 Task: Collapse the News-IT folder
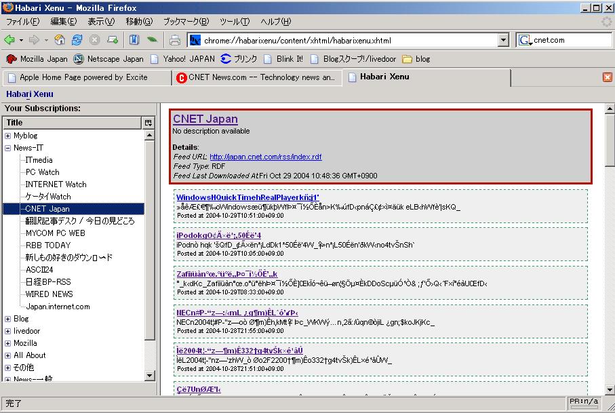pos(7,148)
